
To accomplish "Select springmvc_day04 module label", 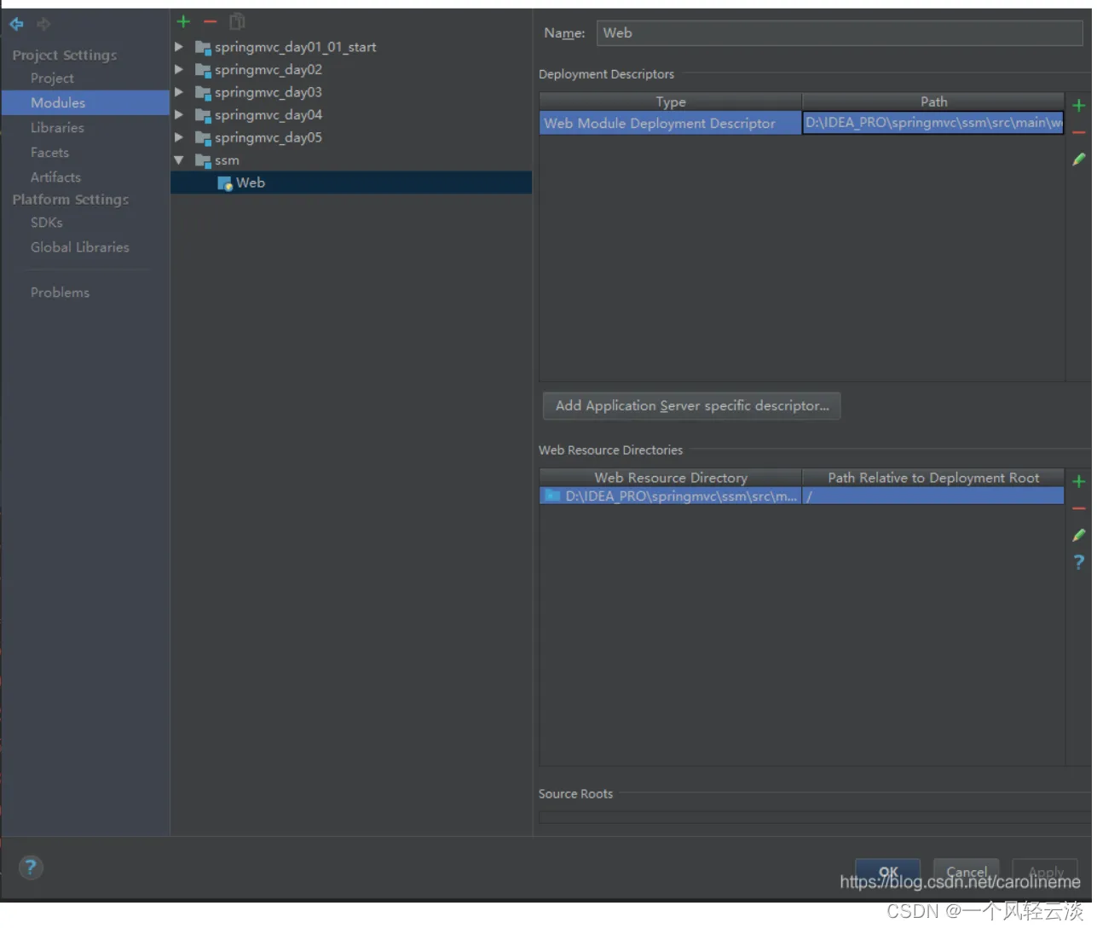I will [x=268, y=114].
